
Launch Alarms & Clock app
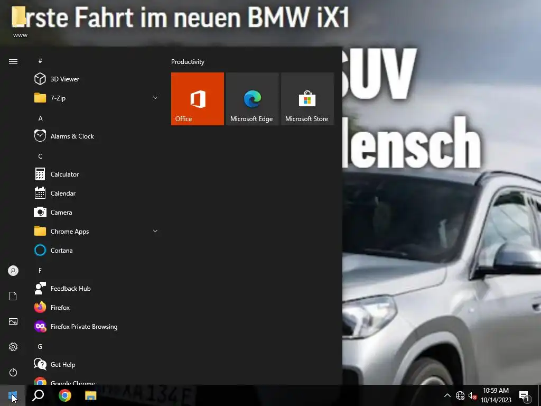click(97, 136)
